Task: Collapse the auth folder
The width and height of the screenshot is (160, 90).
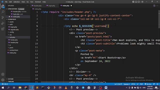Action: click(x=11, y=24)
